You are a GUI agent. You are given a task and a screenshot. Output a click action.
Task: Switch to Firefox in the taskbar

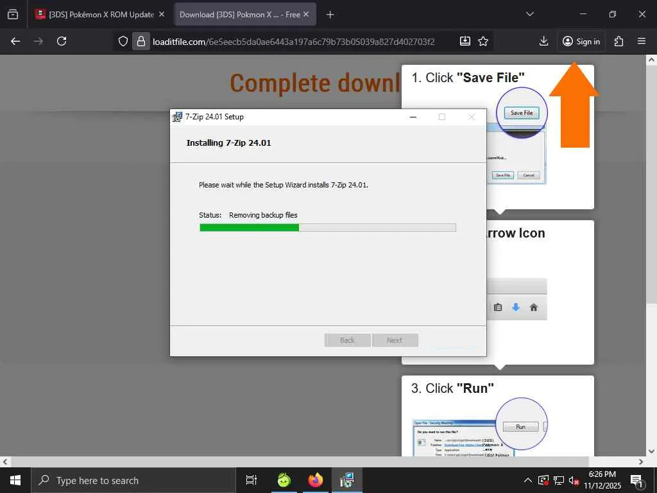coord(315,480)
